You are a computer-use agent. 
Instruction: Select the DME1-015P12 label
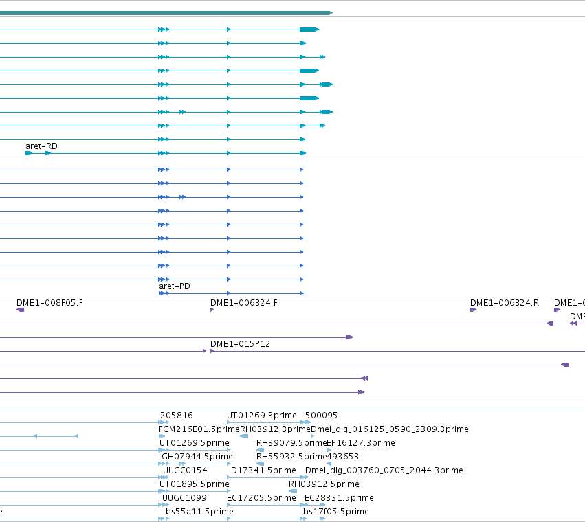241,344
